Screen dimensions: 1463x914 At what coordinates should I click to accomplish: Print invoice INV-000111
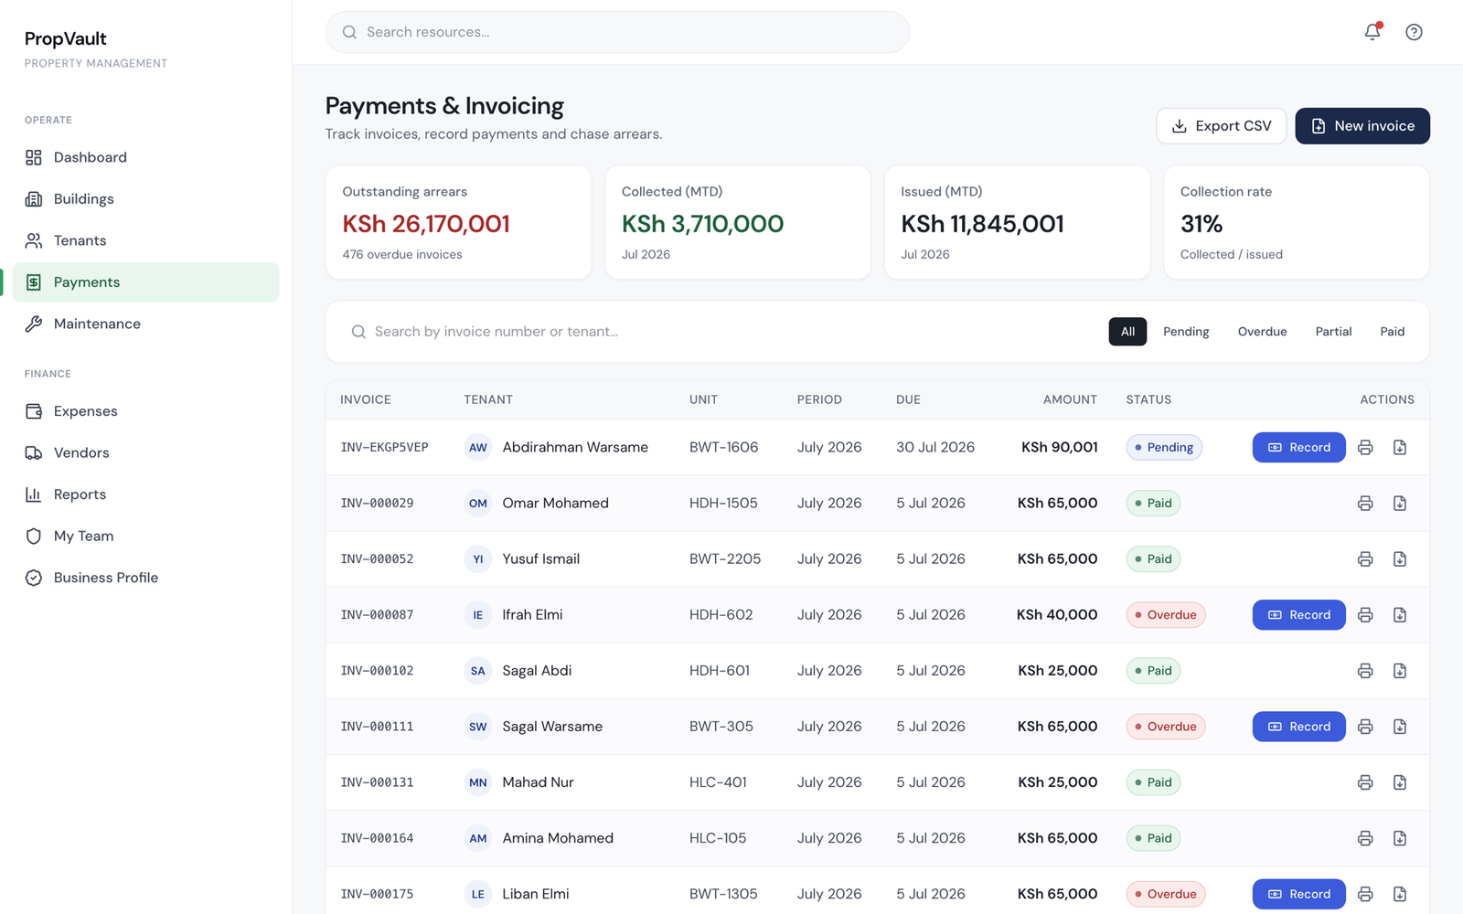(1365, 727)
